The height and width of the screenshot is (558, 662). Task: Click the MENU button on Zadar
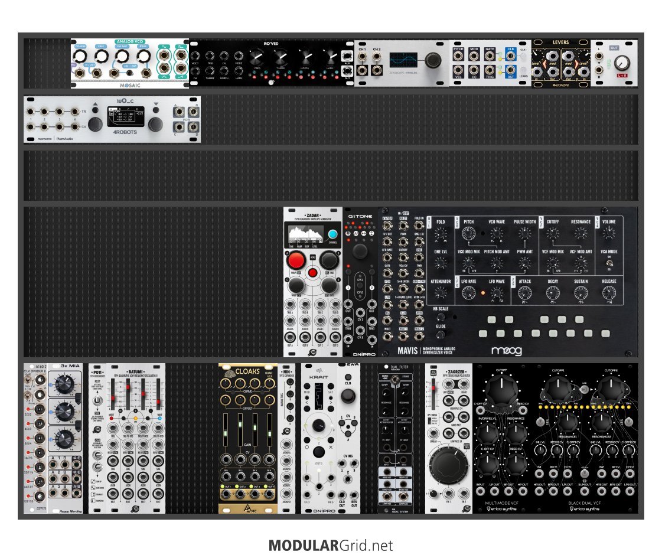tap(313, 257)
